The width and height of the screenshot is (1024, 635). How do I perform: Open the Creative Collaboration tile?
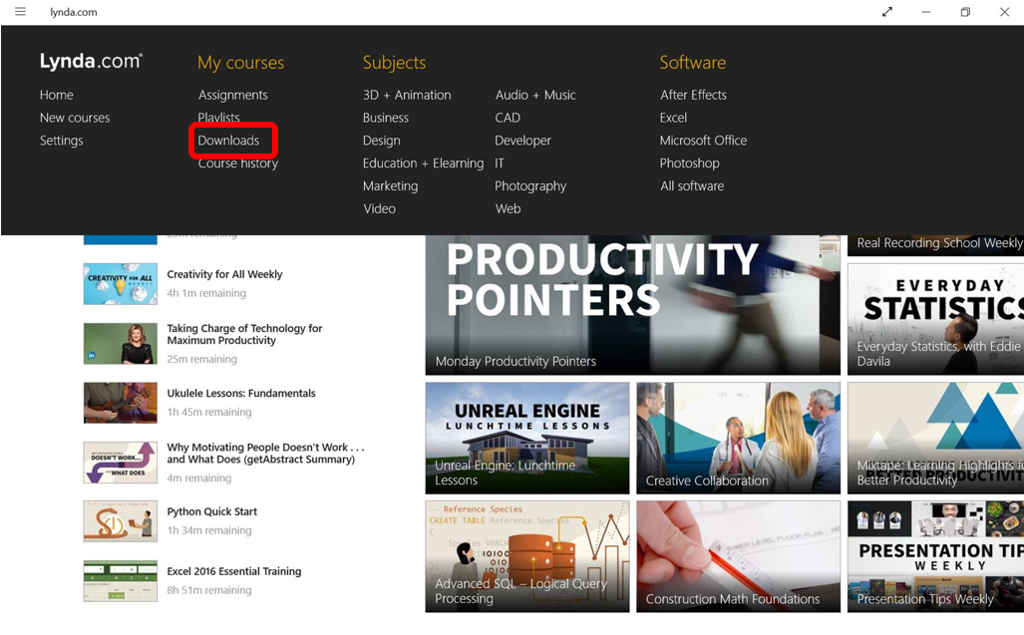738,438
